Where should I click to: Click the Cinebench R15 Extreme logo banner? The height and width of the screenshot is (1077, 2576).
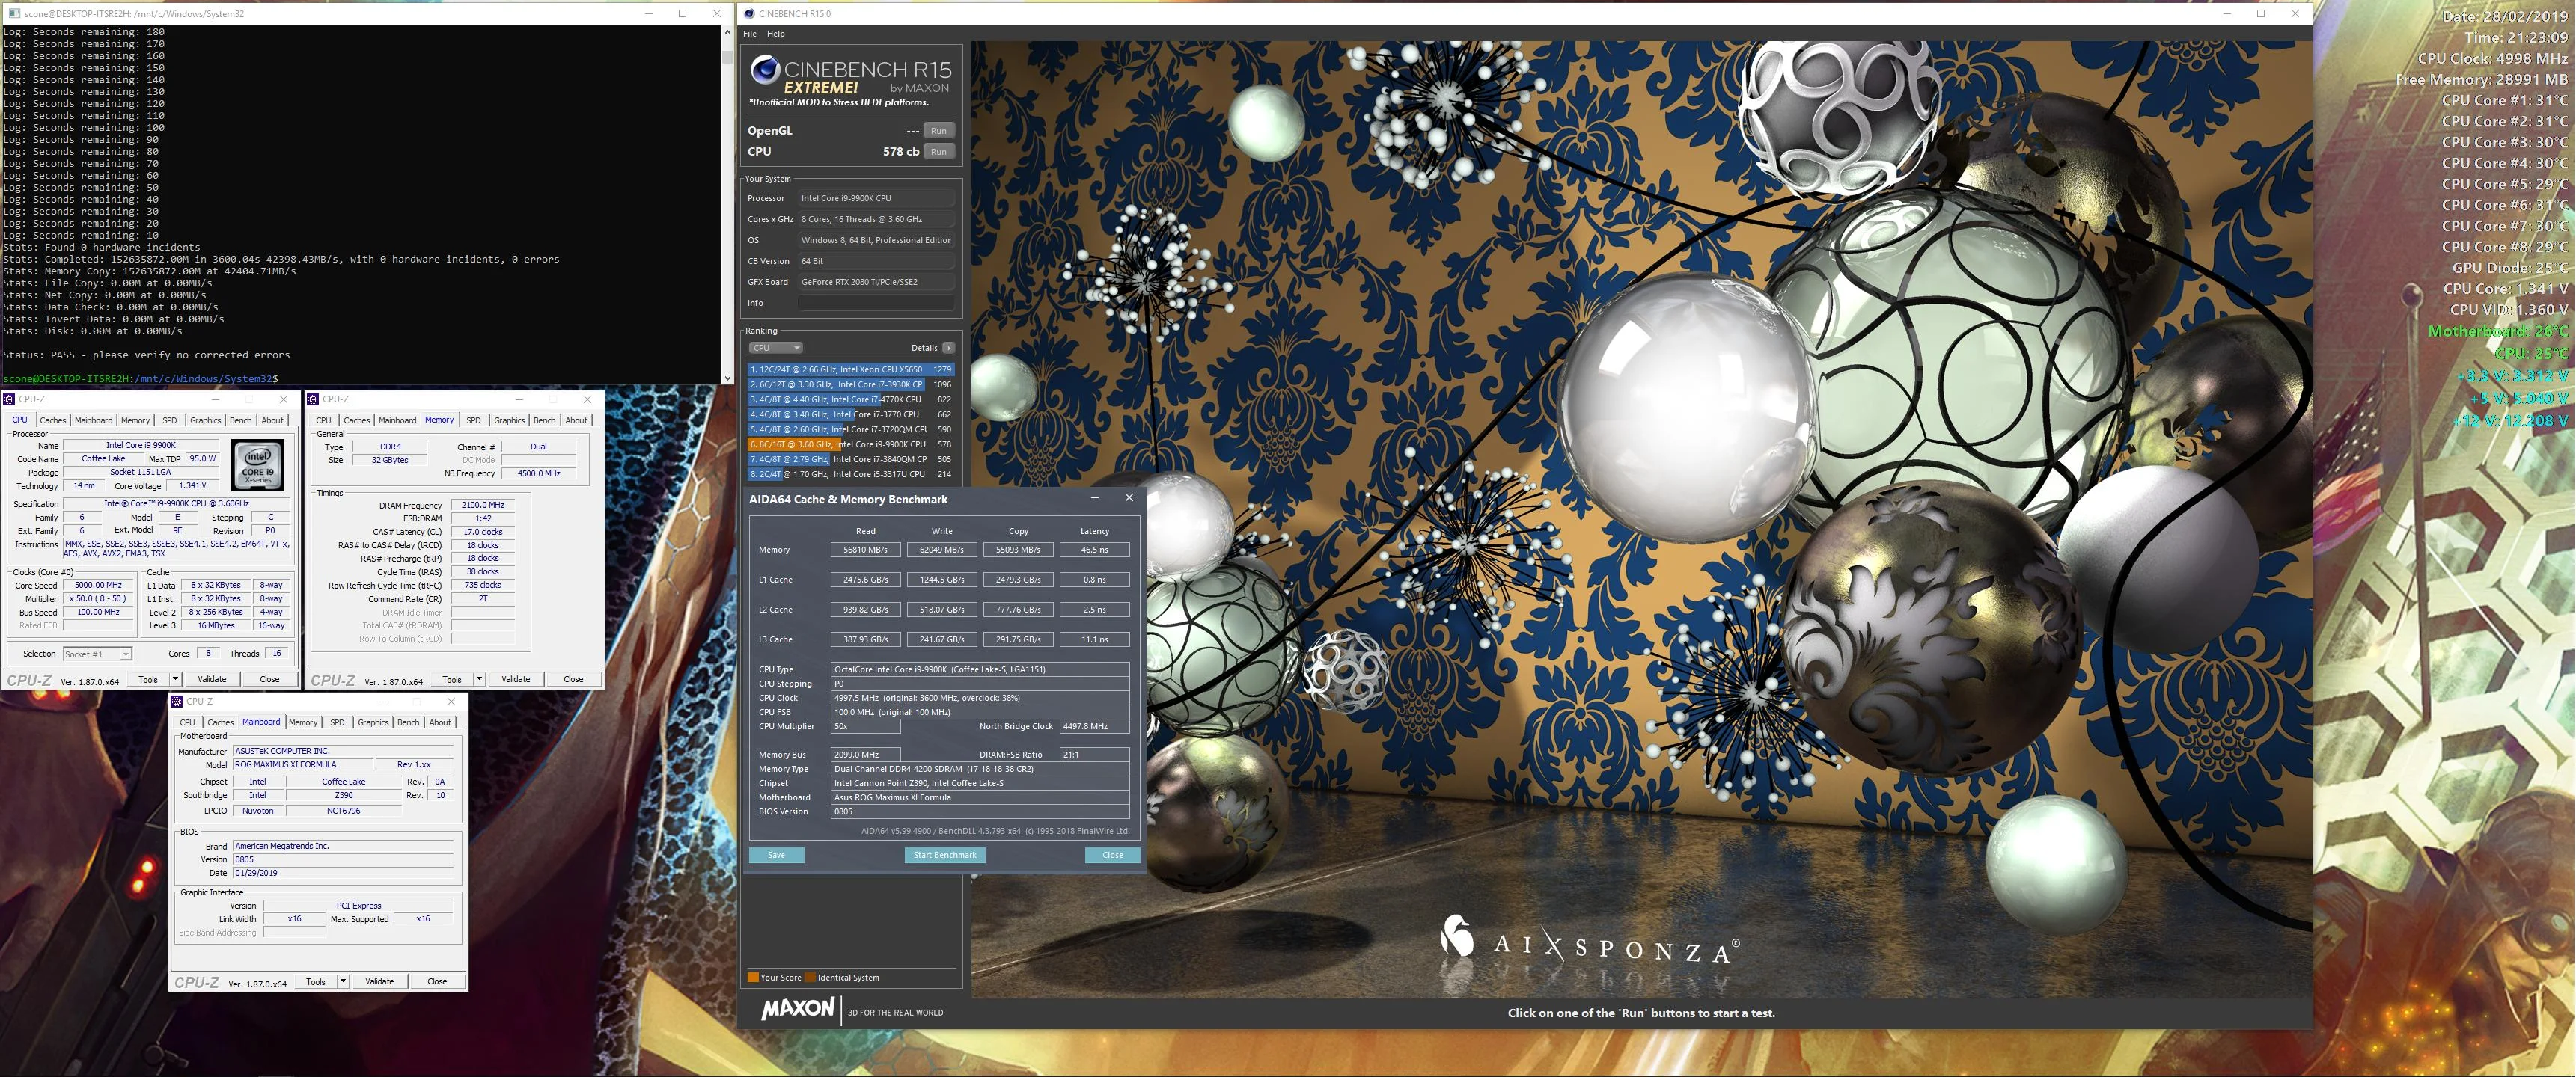coord(851,79)
